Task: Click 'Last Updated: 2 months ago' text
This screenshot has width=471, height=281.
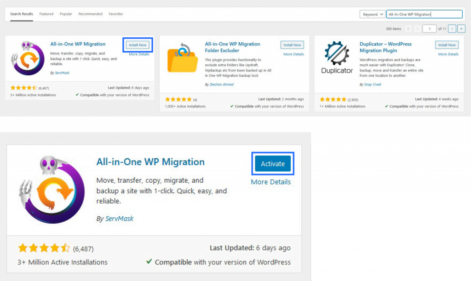Action: pyautogui.click(x=281, y=99)
